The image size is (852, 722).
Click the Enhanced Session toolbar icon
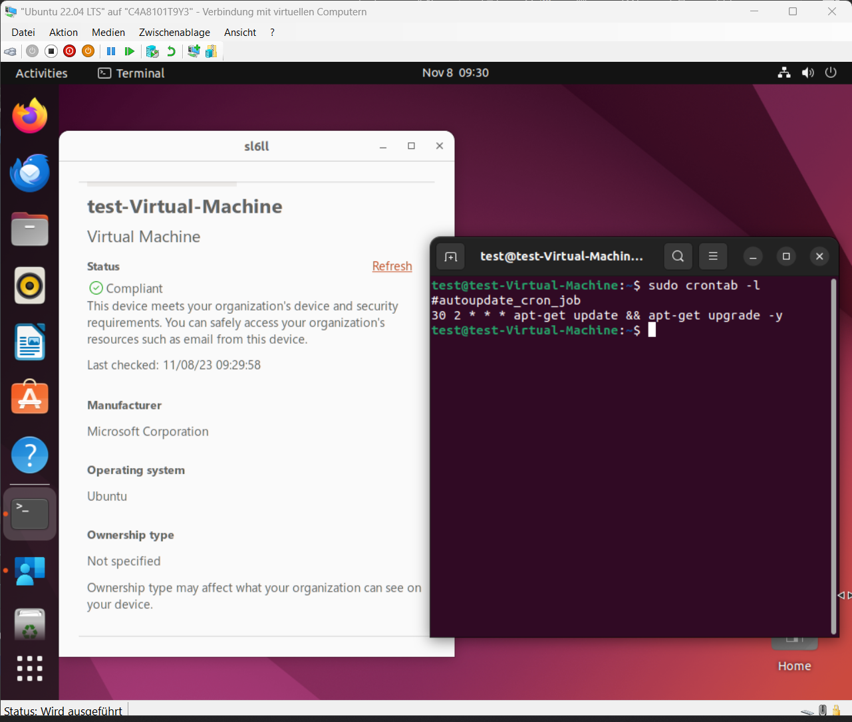pos(194,51)
